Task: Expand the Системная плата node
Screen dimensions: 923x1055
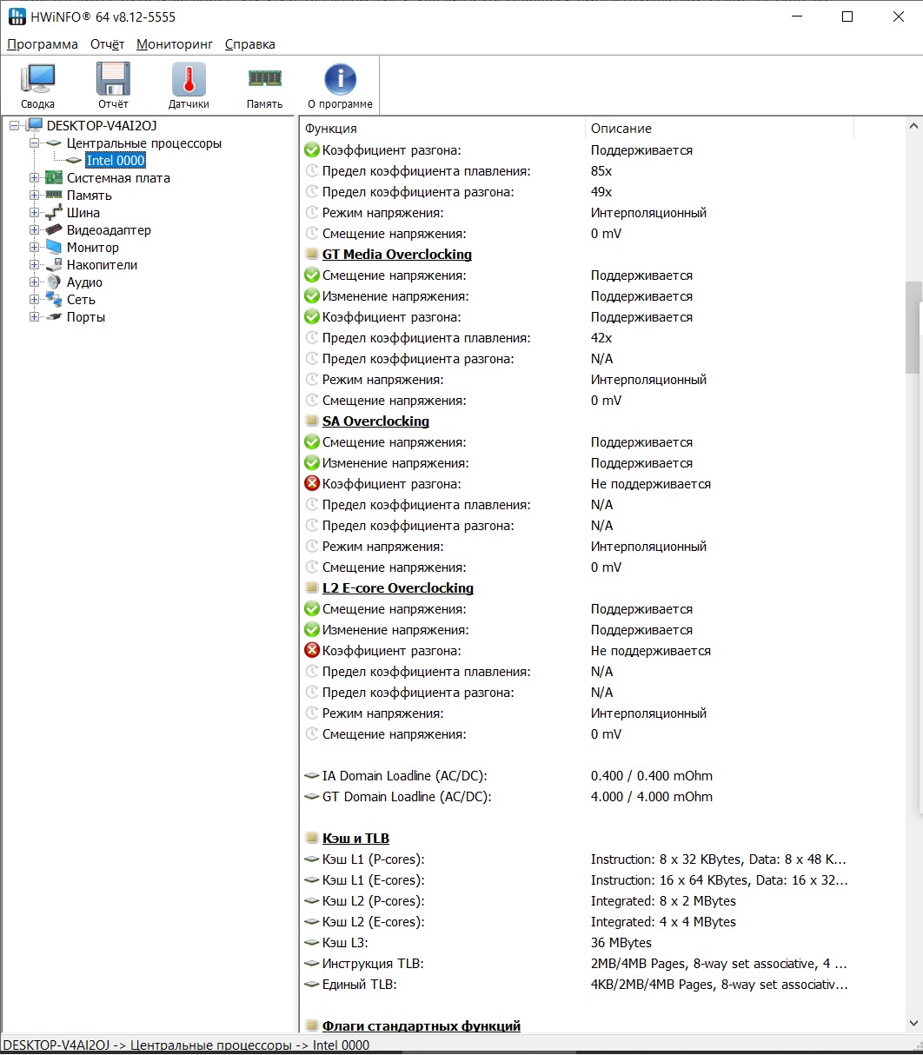Action: pyautogui.click(x=35, y=178)
